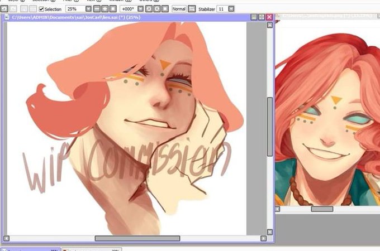380x251 pixels.
Task: Rotate the canvas counterclockwise
Action: coord(149,9)
